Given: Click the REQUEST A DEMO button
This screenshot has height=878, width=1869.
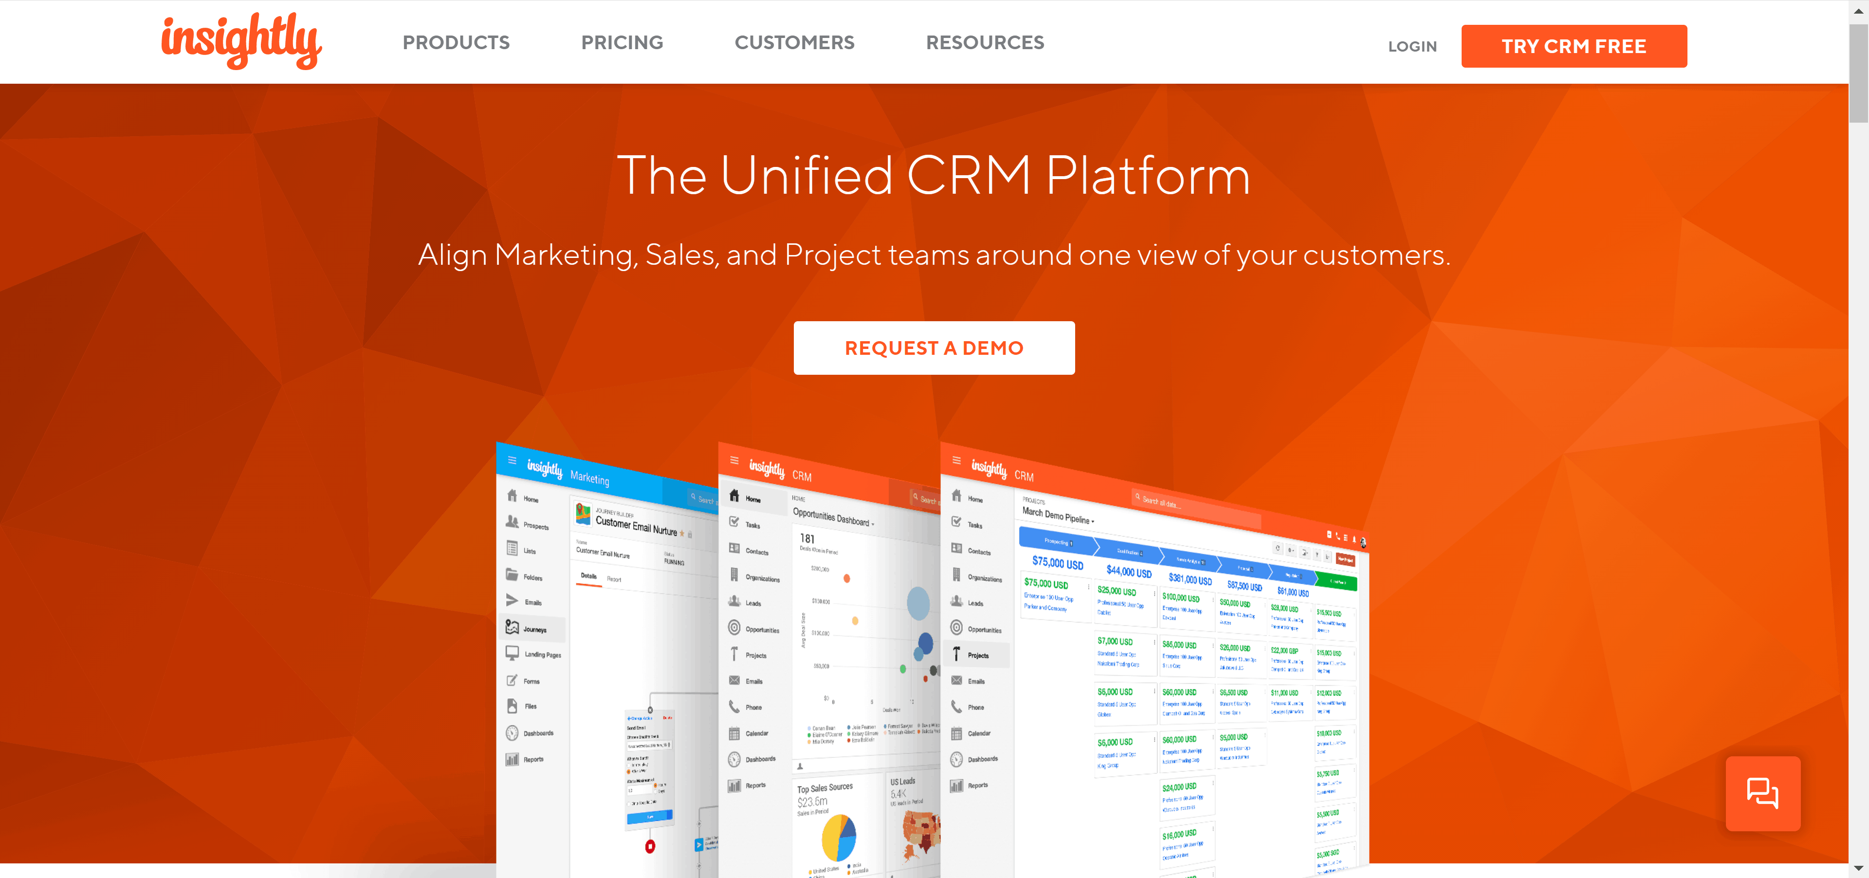Looking at the screenshot, I should click(x=934, y=348).
